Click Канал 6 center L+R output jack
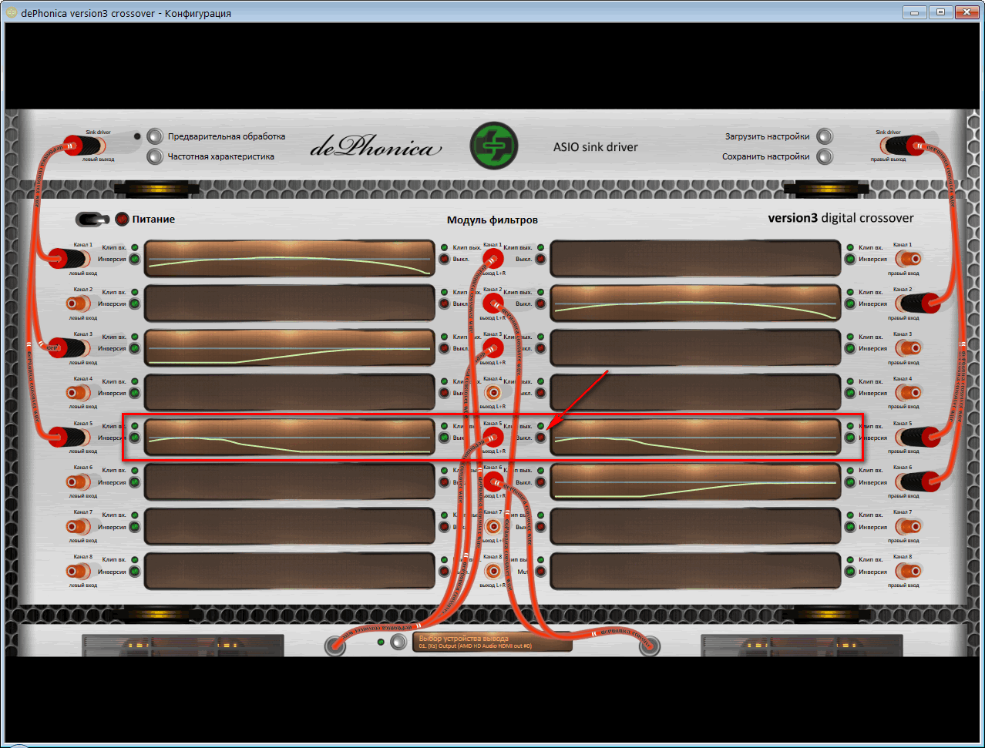This screenshot has width=985, height=748. pyautogui.click(x=493, y=482)
